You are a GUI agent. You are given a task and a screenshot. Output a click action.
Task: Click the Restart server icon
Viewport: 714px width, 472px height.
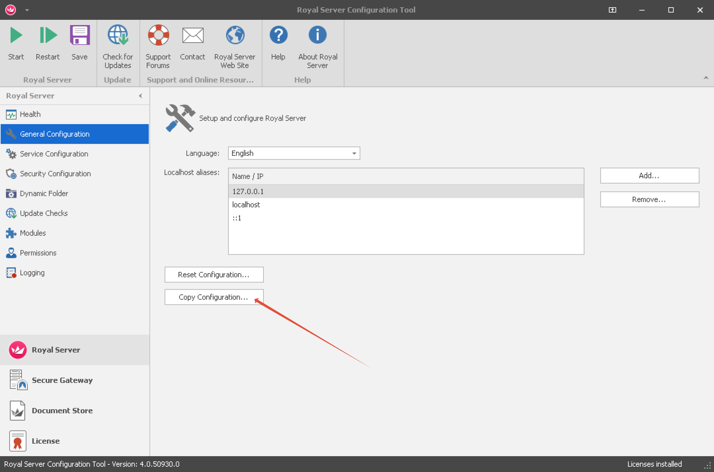[48, 36]
